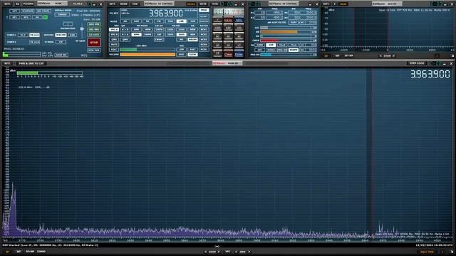Select CW mode
The image size is (456, 256).
tap(159, 21)
